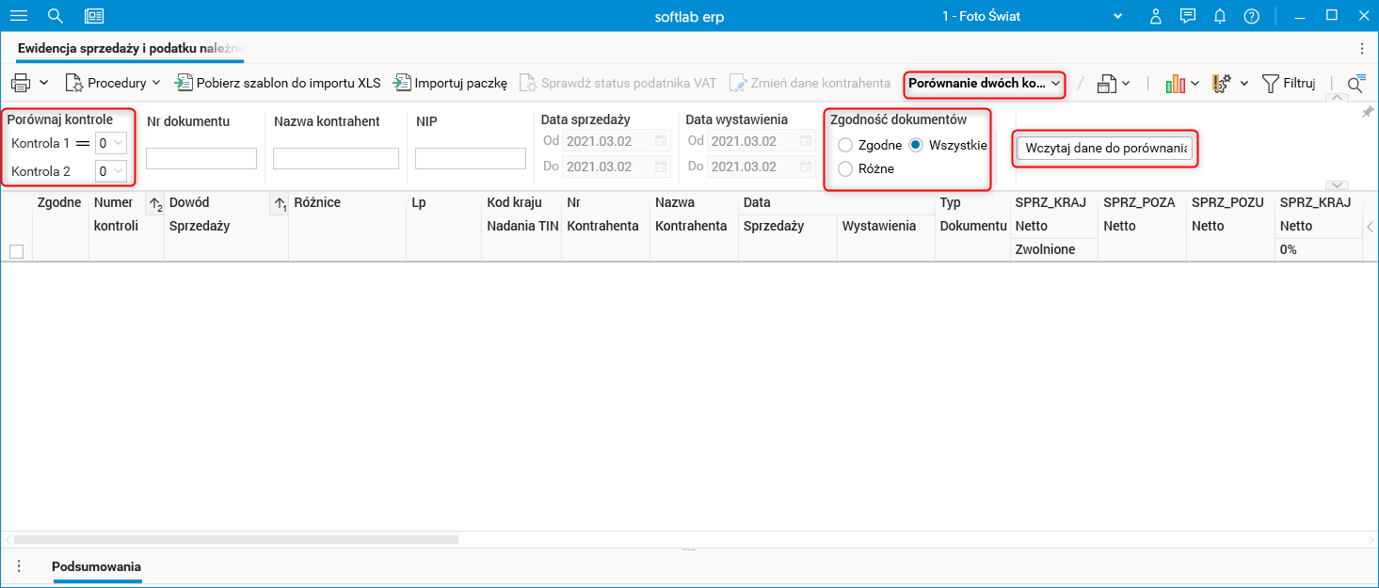Click the Różnice column header
Screen dimensions: 1379x588
[347, 226]
